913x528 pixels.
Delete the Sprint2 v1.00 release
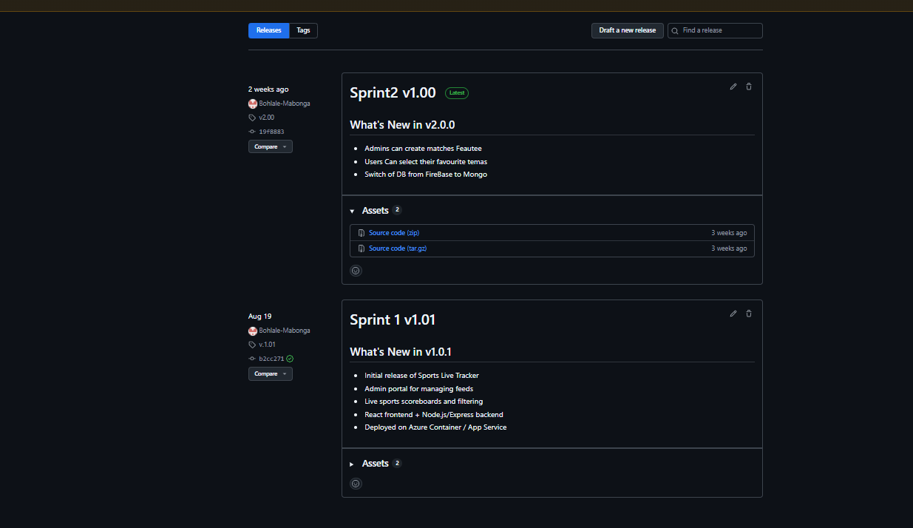(x=748, y=87)
